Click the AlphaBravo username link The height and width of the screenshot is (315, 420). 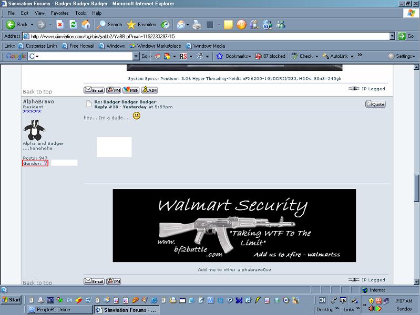pos(38,101)
